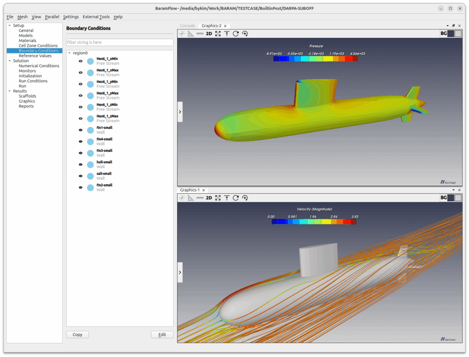Set dark background in Graphics-1
Image resolution: width=469 pixels, height=357 pixels.
coord(451,198)
